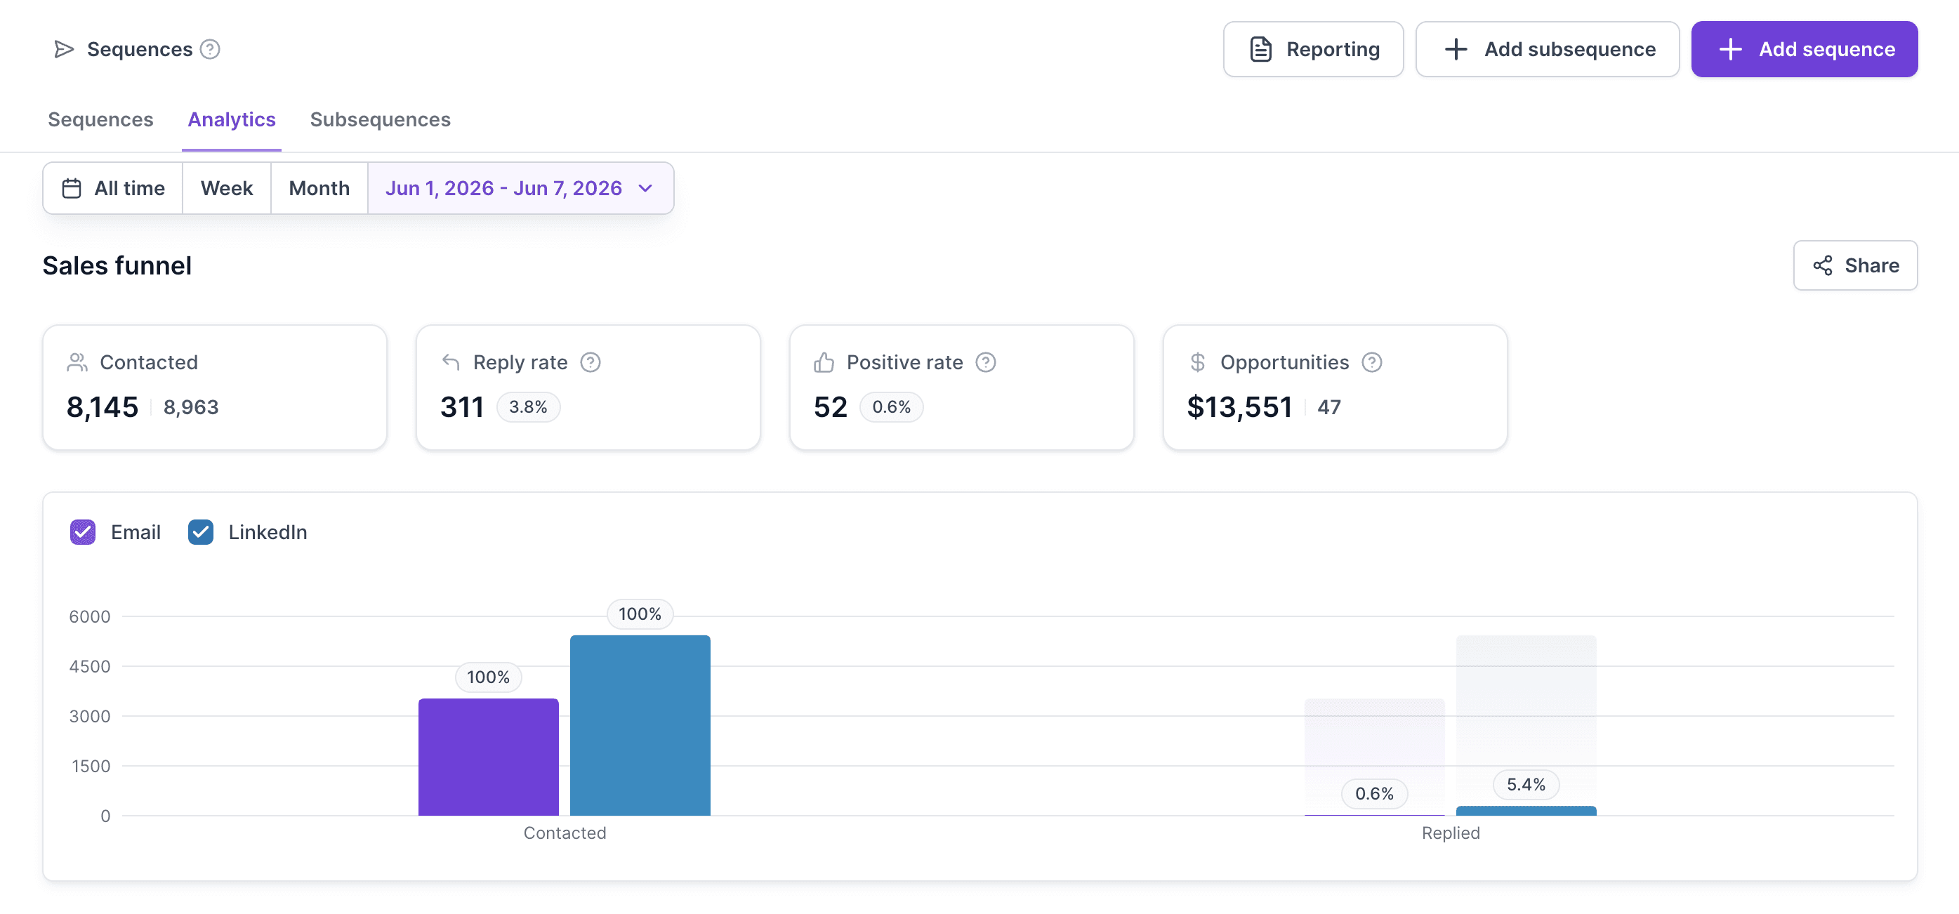Select the All time filter

tap(112, 188)
